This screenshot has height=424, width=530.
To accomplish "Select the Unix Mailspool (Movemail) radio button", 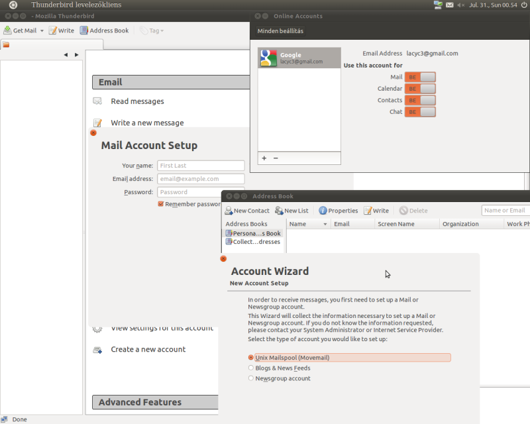I will pyautogui.click(x=251, y=357).
